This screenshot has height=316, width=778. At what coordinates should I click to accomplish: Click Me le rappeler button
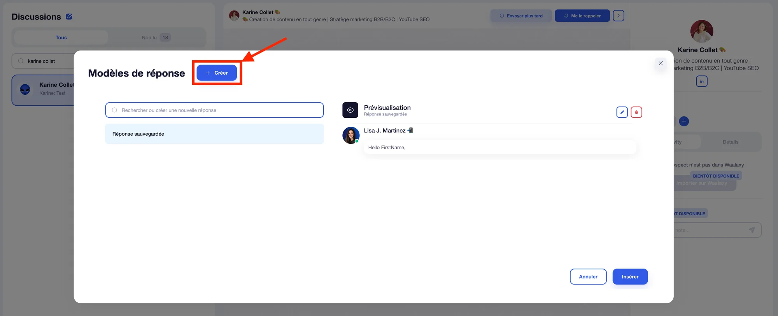click(x=582, y=16)
